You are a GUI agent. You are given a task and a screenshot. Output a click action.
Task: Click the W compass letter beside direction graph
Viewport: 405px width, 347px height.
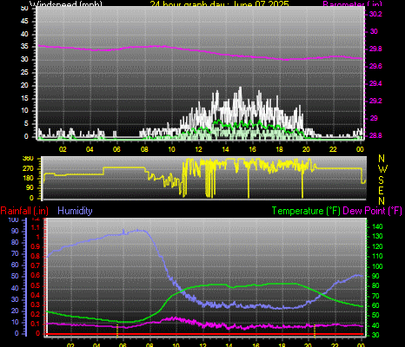click(x=382, y=169)
